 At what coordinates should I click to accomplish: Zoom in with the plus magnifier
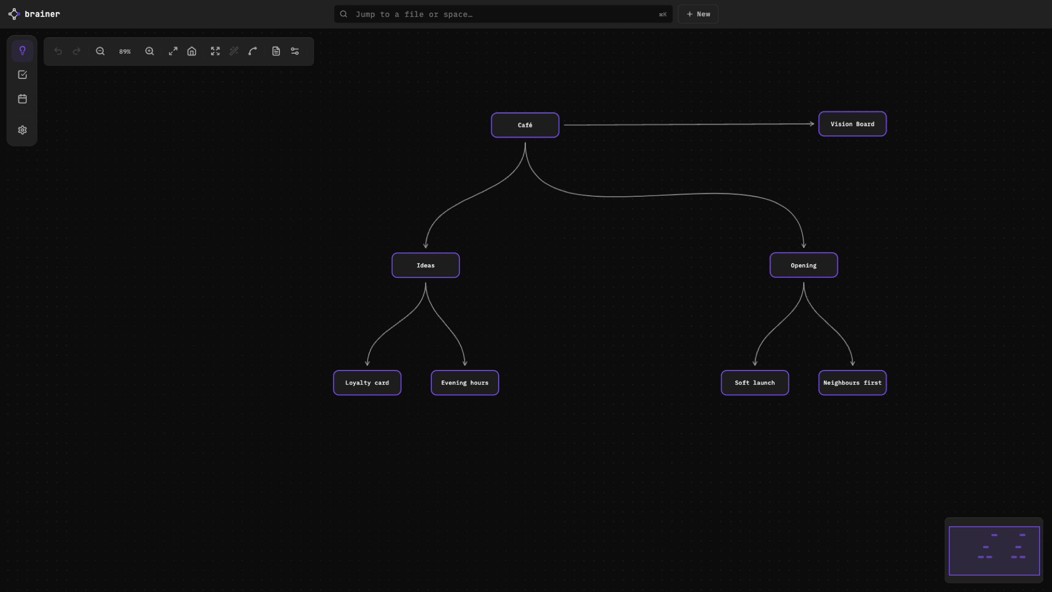(x=149, y=51)
